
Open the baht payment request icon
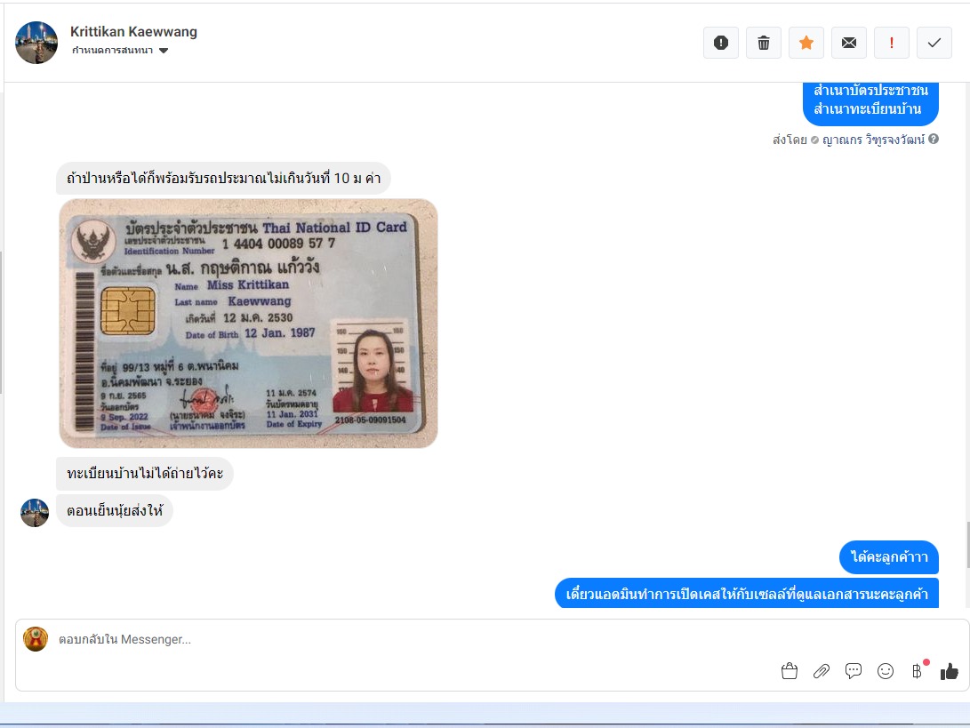(918, 671)
